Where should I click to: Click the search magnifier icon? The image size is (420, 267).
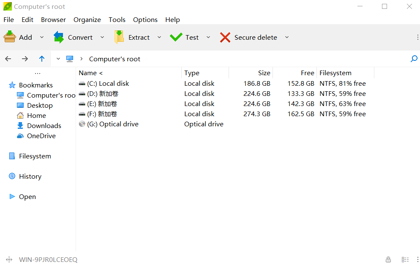414,59
